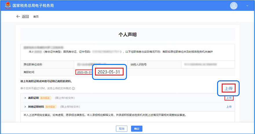Go back via the 返回 label
255x134 pixels.
click(25, 16)
